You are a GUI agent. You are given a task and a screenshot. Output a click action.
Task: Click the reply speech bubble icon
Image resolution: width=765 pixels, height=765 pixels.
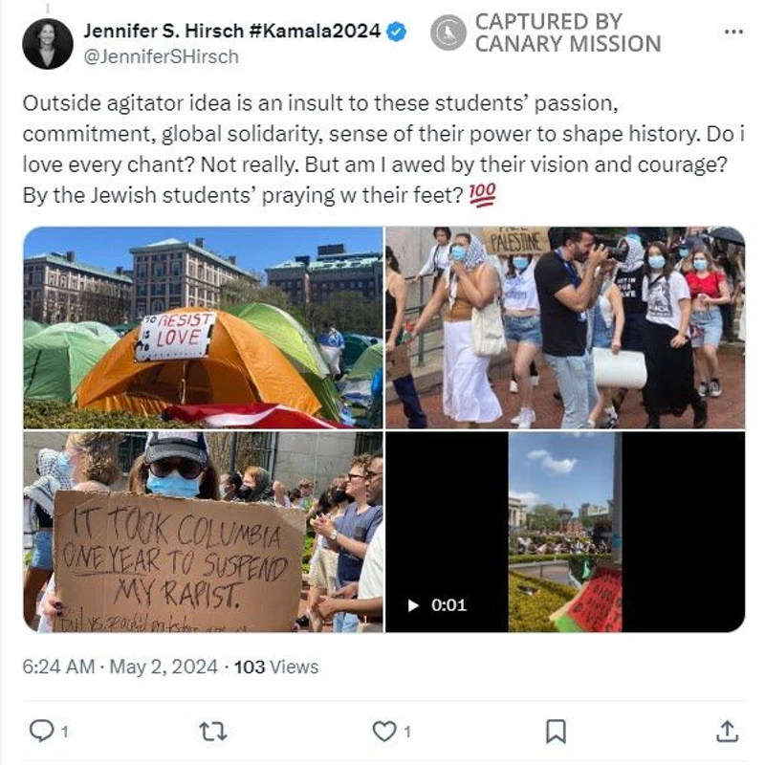click(41, 731)
